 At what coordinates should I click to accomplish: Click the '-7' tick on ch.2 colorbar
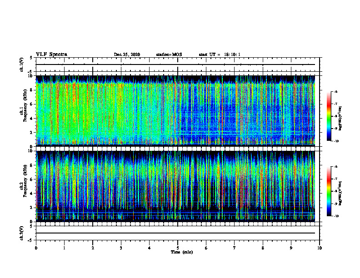(336, 179)
